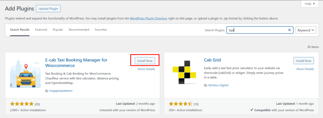This screenshot has height=118, width=323.
Task: Open the Recommended tab
Action: (x=79, y=30)
